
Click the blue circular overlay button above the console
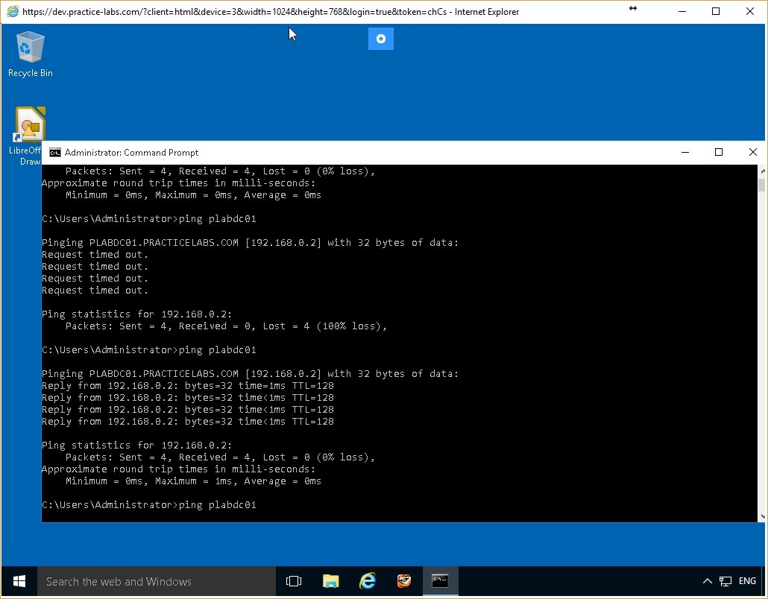click(x=380, y=39)
